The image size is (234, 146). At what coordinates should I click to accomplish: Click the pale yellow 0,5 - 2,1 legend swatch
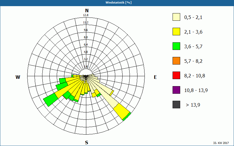pyautogui.click(x=176, y=17)
